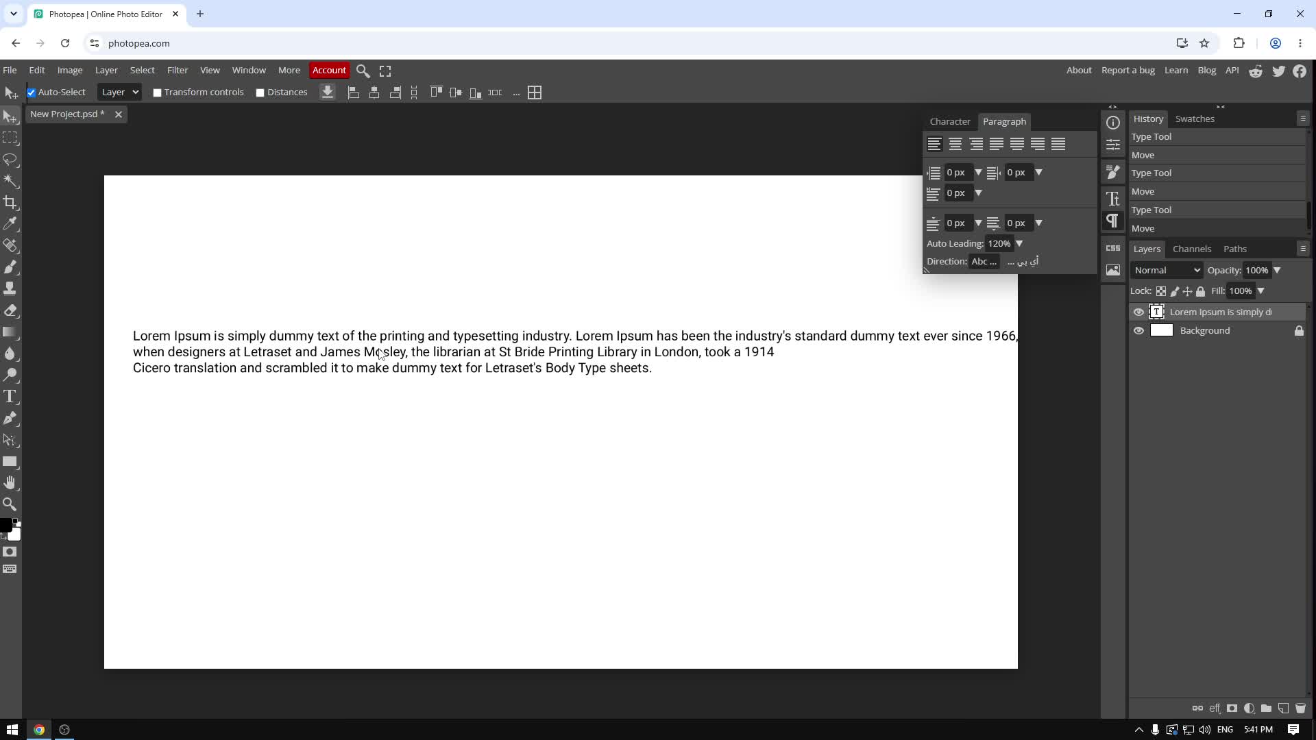
Task: Expand the Fill slider arrow
Action: pyautogui.click(x=1260, y=291)
